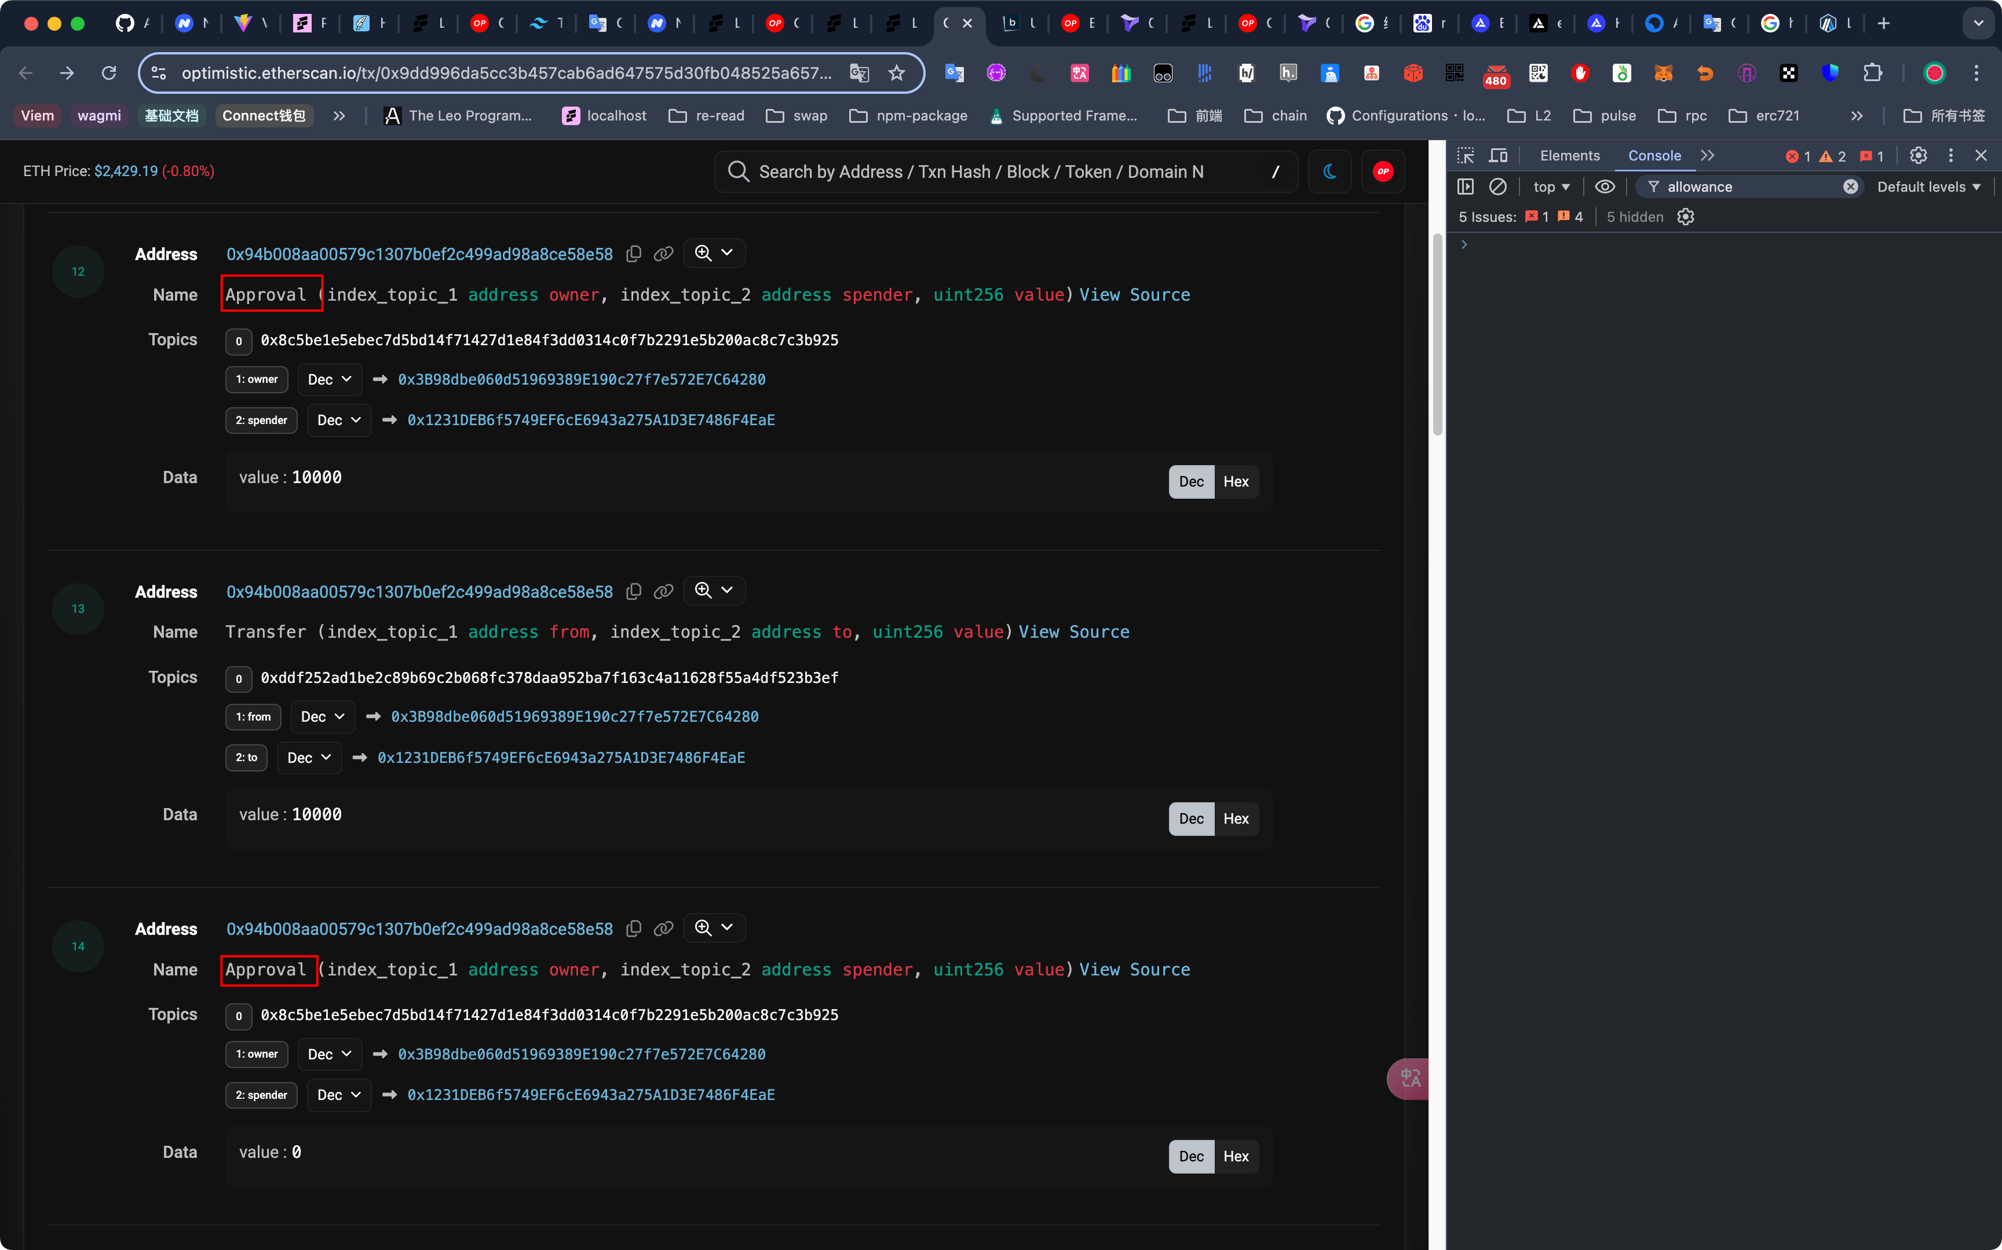Open magnifier dropdown for log 14 address
This screenshot has height=1250, width=2002.
tap(714, 927)
